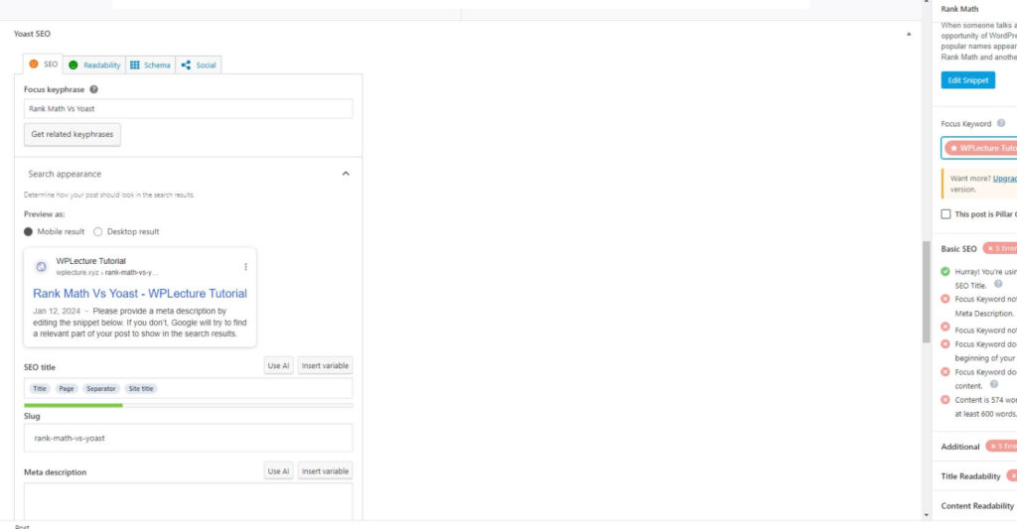Click the red error icon beside Content is 574 words
This screenshot has height=529, width=1017.
(945, 400)
